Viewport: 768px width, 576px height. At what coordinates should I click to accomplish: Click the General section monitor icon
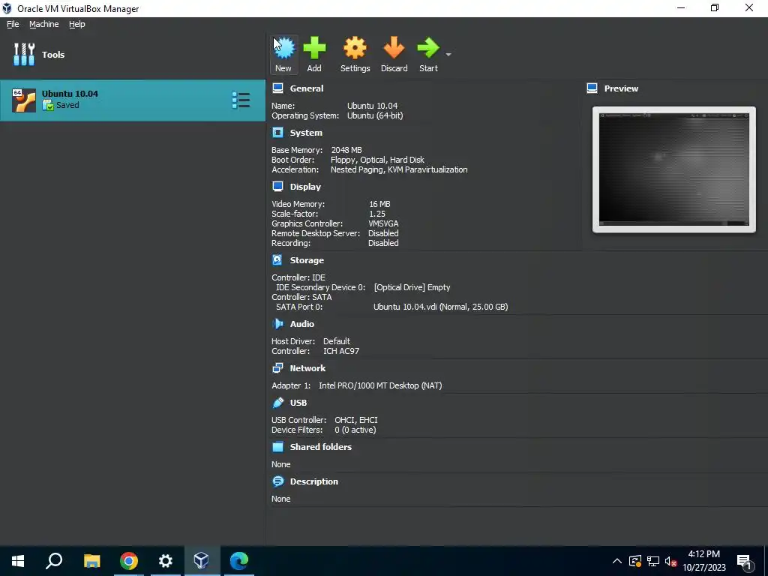point(277,88)
